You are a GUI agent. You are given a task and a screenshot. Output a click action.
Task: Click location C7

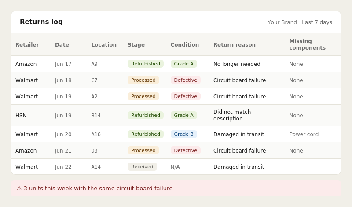pos(95,80)
